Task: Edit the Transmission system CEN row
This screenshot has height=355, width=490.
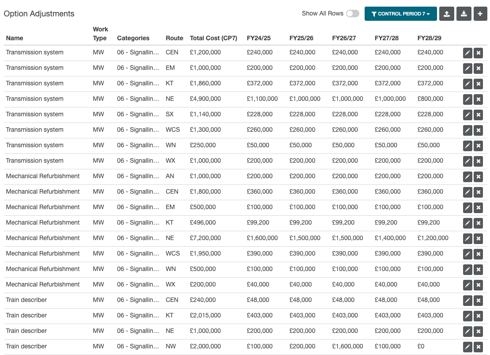Action: tap(467, 53)
